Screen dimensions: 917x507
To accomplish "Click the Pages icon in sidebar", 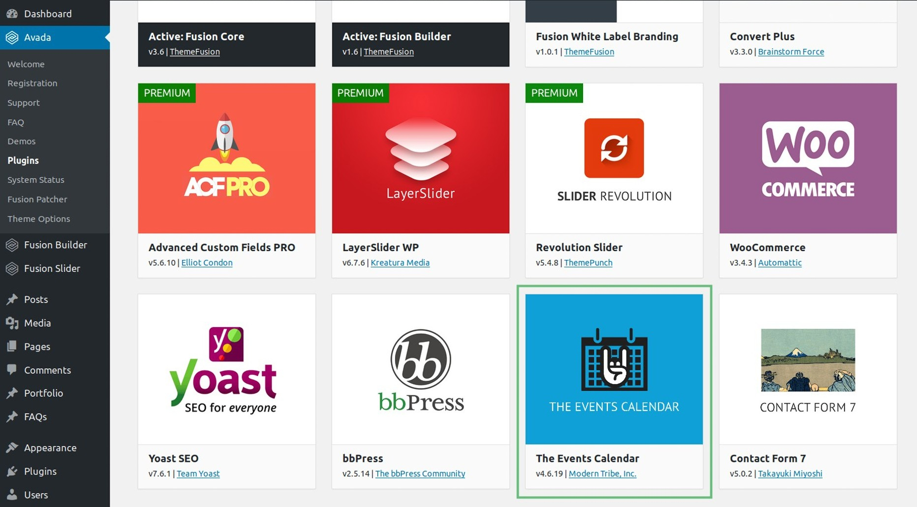I will 12,346.
